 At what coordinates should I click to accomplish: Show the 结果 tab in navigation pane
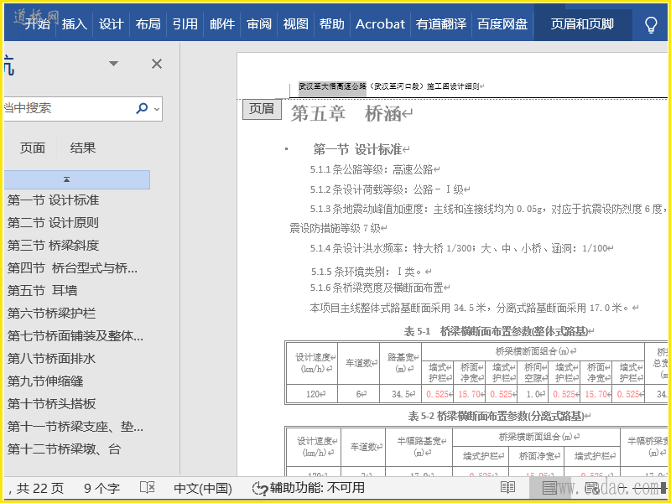pyautogui.click(x=83, y=148)
